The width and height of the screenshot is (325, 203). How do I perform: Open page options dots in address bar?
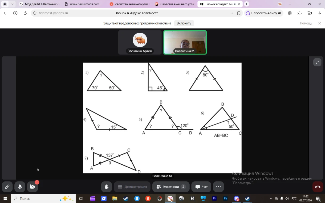click(232, 13)
